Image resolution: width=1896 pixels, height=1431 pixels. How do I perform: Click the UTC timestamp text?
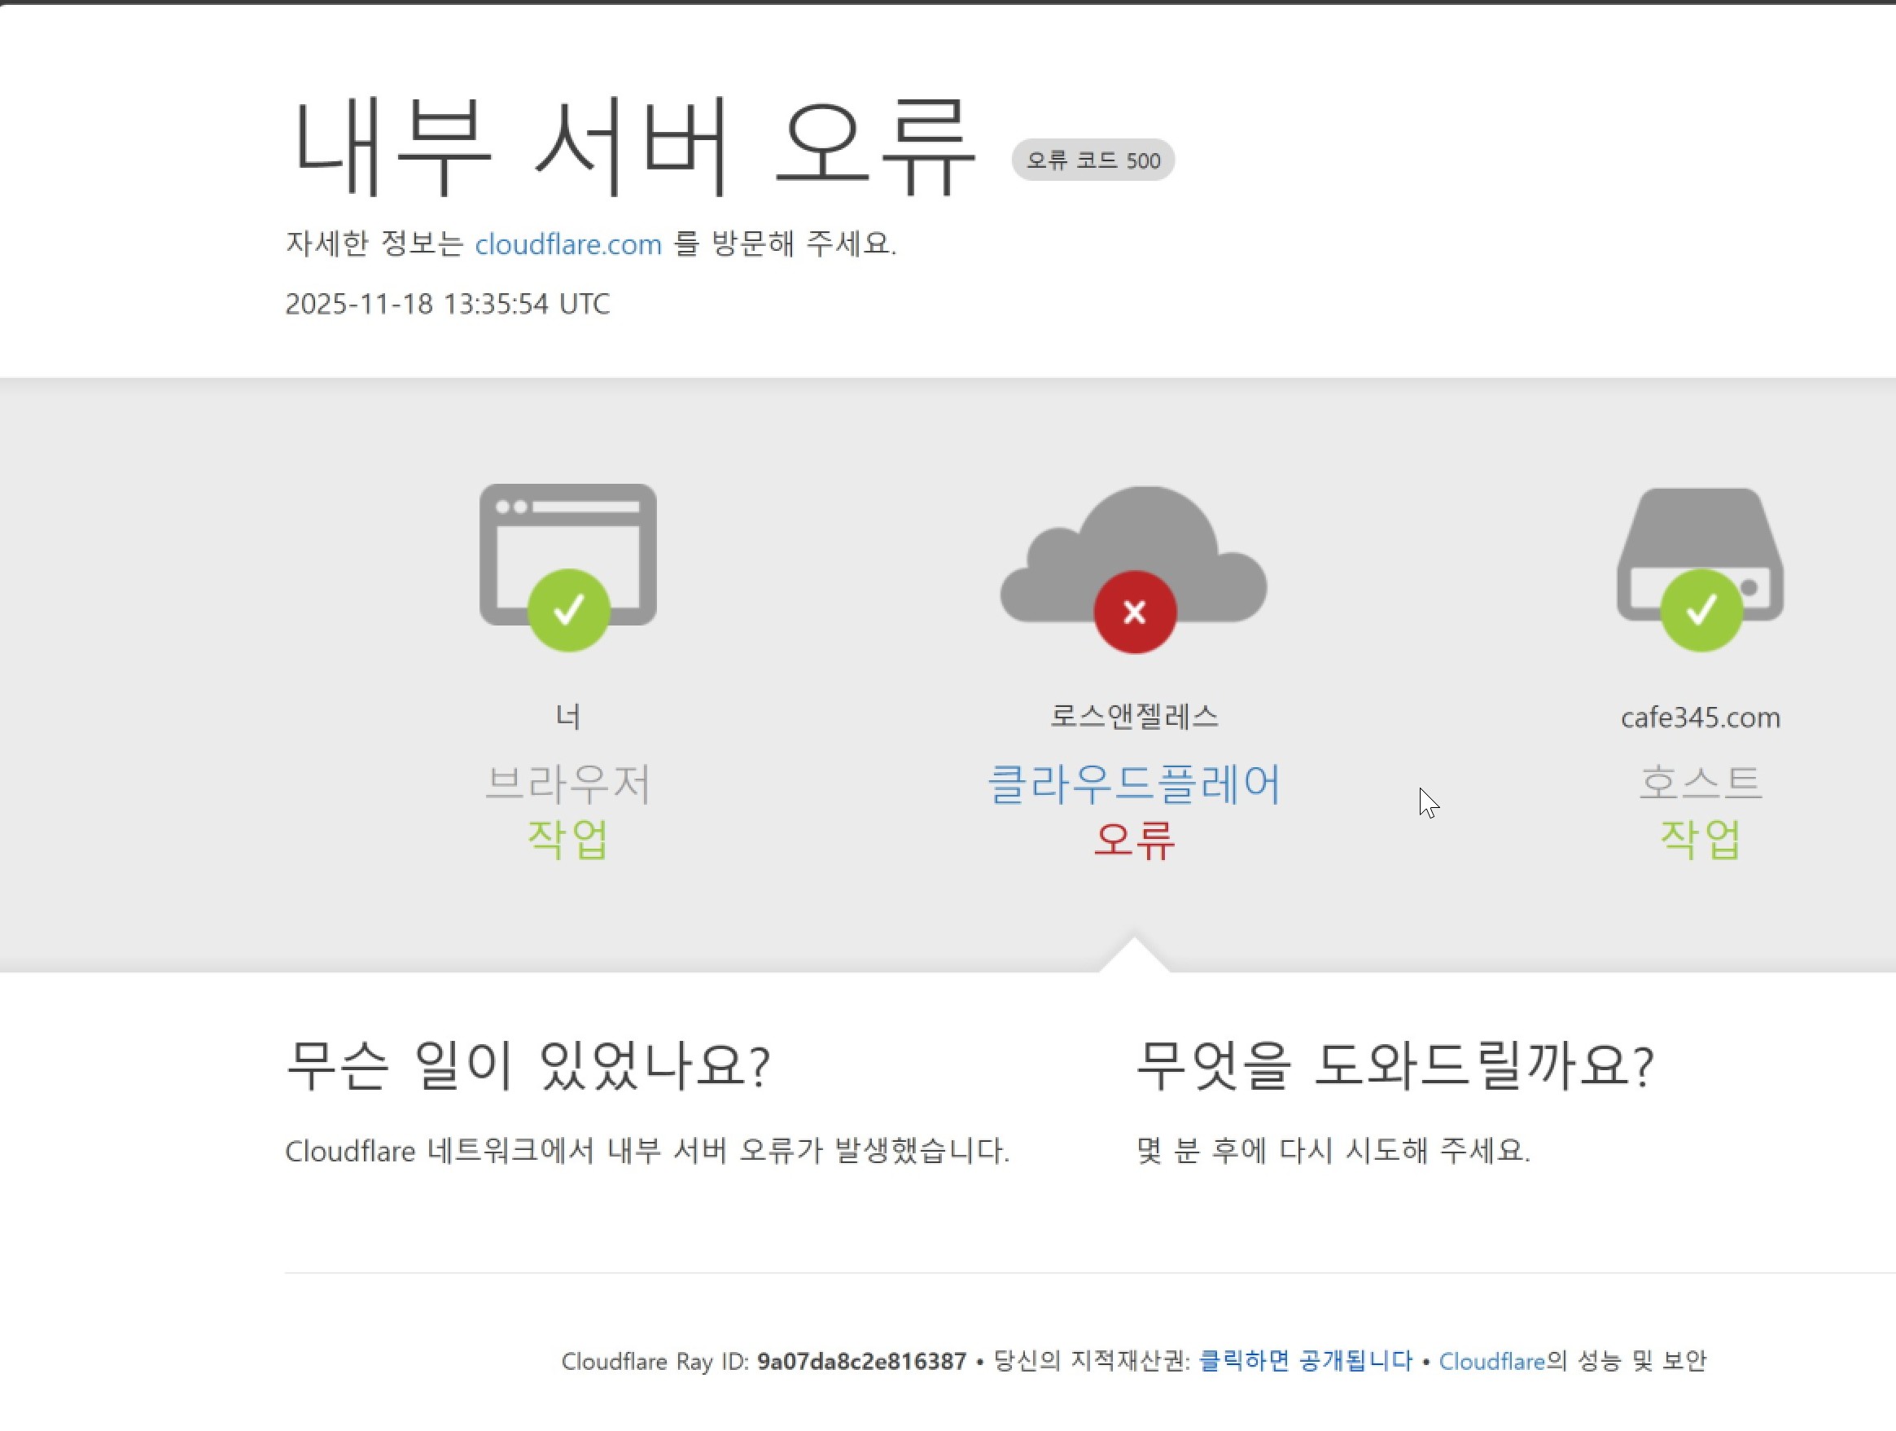click(448, 305)
